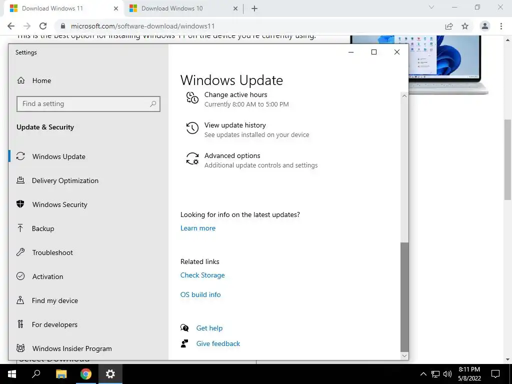Click Settings scrollbar down arrow
512x384 pixels.
[x=404, y=356]
